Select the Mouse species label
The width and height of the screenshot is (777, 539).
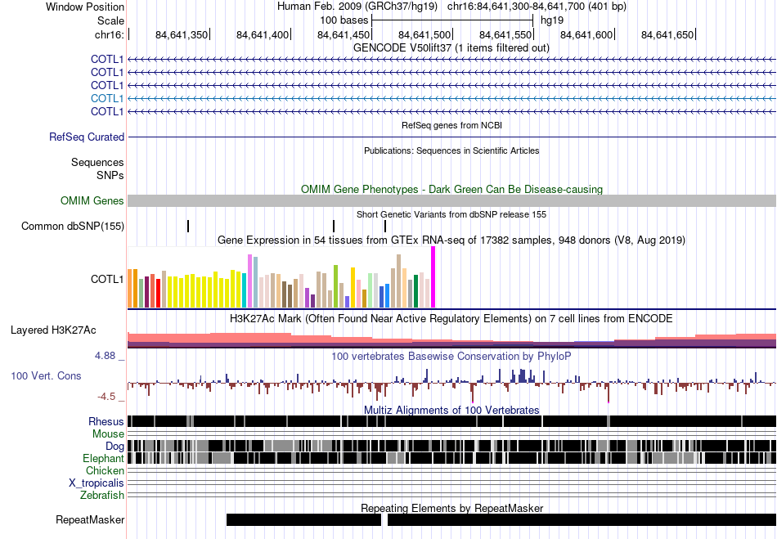tap(108, 434)
